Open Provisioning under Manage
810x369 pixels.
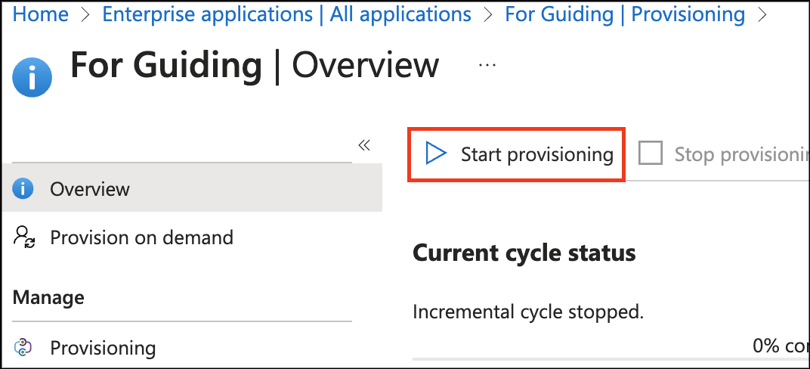coord(103,348)
